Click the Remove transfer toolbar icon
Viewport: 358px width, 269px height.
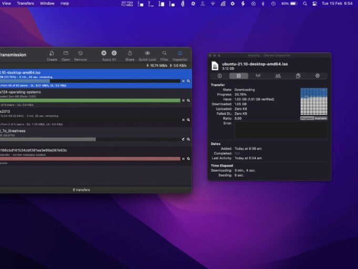point(80,53)
